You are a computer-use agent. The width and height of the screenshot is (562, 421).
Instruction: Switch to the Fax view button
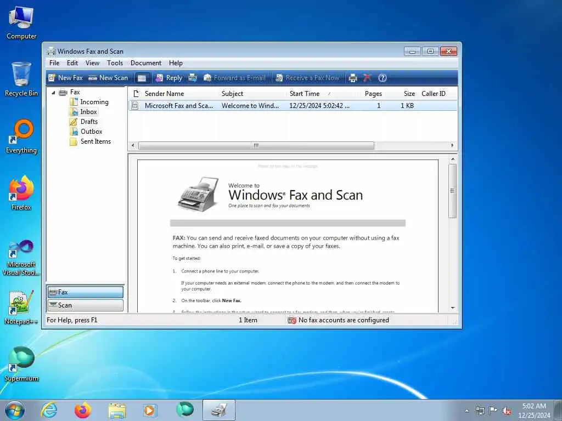click(86, 292)
